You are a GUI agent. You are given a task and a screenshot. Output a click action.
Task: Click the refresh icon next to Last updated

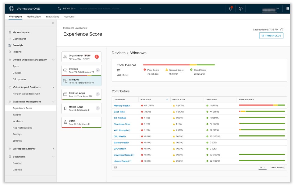[x=282, y=30]
